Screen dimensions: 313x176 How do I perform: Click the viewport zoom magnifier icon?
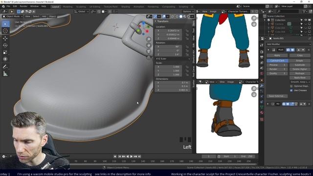point(149,39)
